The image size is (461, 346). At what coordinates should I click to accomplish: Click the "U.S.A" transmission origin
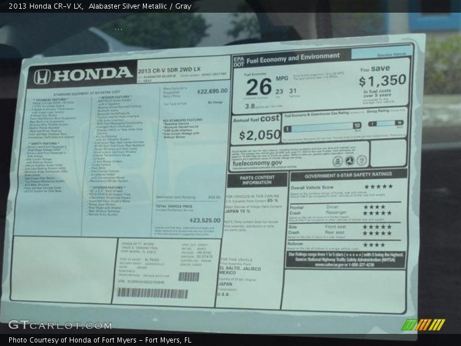click(x=223, y=294)
